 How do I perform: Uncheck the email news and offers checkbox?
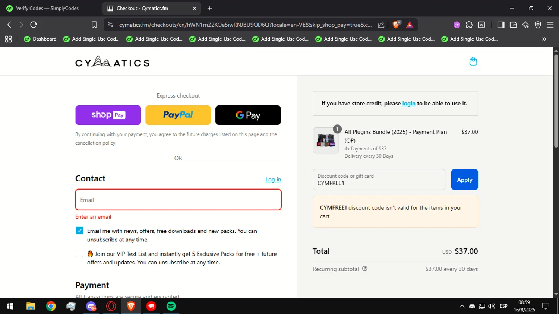pyautogui.click(x=79, y=231)
